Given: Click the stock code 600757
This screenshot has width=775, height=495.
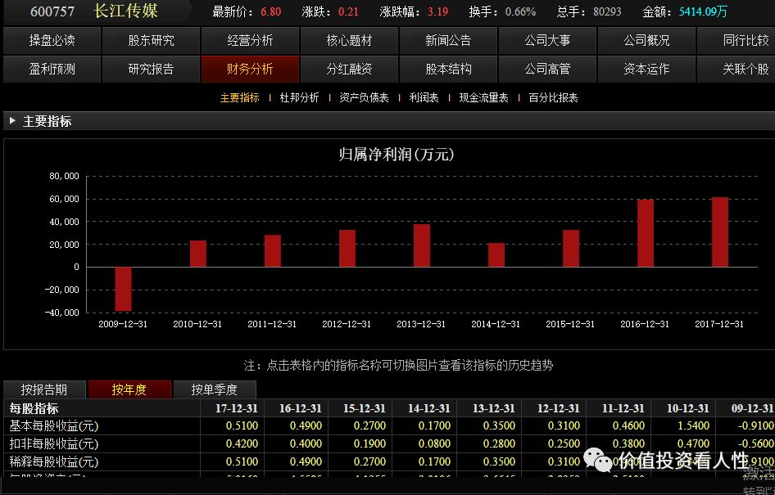Looking at the screenshot, I should coord(52,11).
